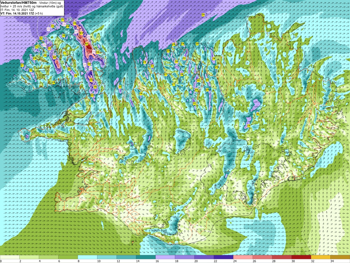Click the legend scale number 12
The height and width of the screenshot is (263, 350).
click(118, 261)
